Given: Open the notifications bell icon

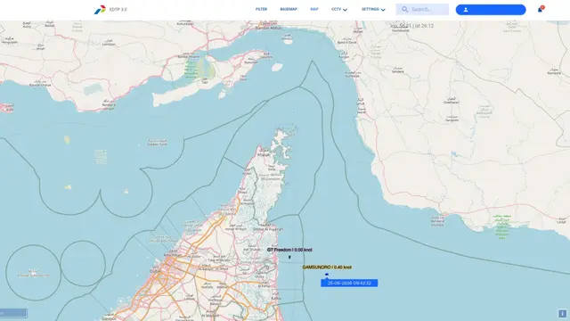Looking at the screenshot, I should pyautogui.click(x=541, y=10).
